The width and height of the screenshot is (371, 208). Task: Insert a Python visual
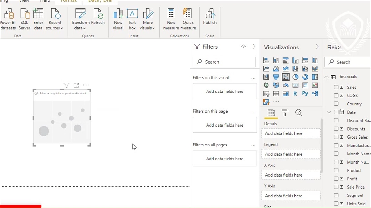point(305,94)
